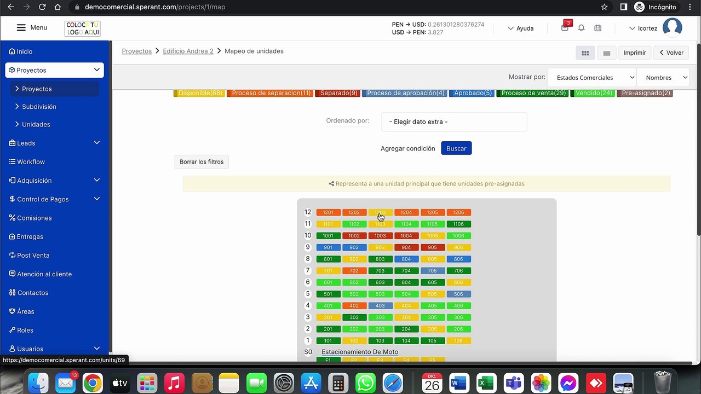Go to browser home icon
The image size is (701, 394).
(58, 7)
